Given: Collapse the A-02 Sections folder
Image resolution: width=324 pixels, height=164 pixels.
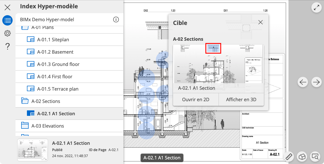Looking at the screenshot, I should (69, 101).
